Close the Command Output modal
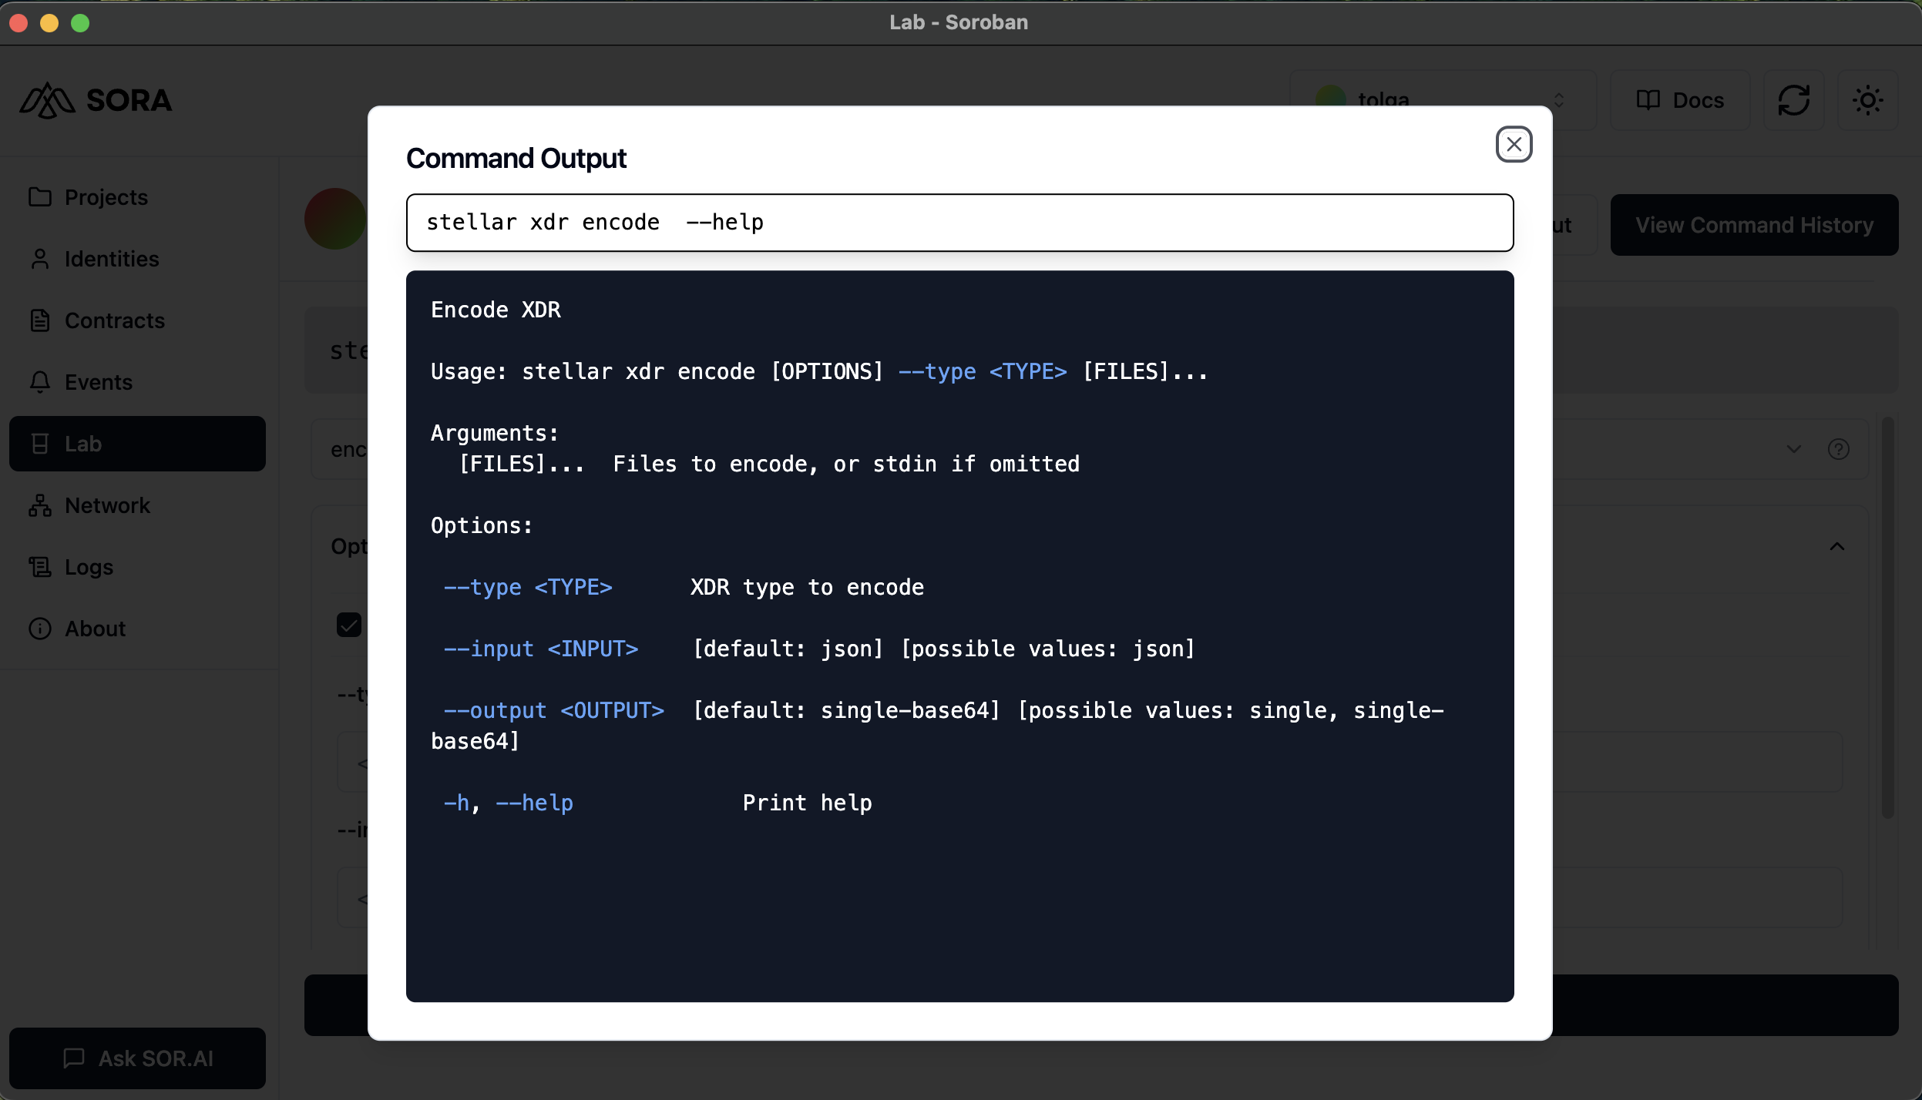 click(1514, 143)
